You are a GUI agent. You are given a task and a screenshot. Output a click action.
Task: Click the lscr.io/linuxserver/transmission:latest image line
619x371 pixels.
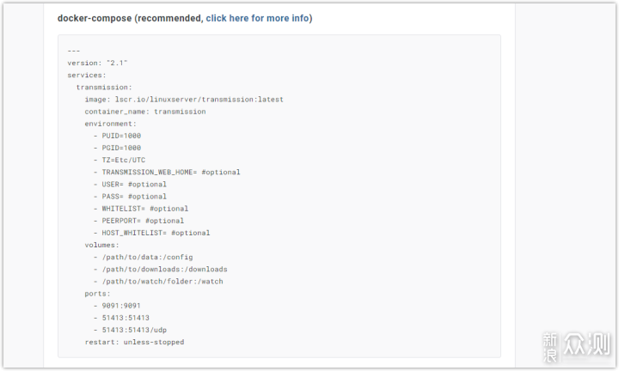tap(184, 100)
